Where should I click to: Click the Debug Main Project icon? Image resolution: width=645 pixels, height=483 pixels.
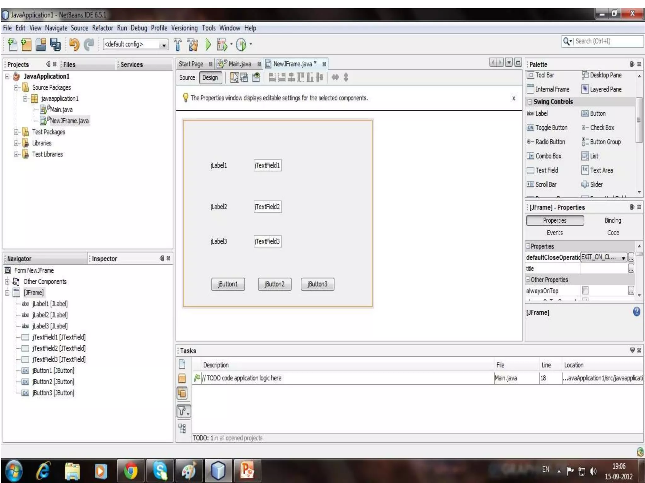[221, 44]
